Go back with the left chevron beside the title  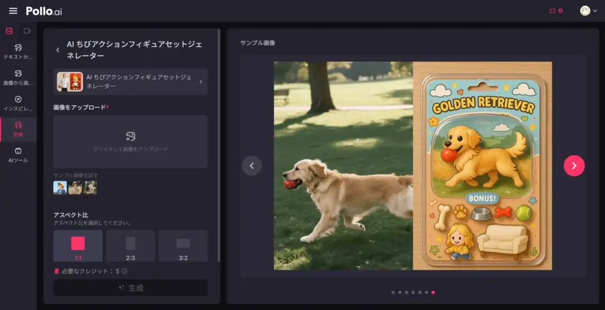click(58, 50)
